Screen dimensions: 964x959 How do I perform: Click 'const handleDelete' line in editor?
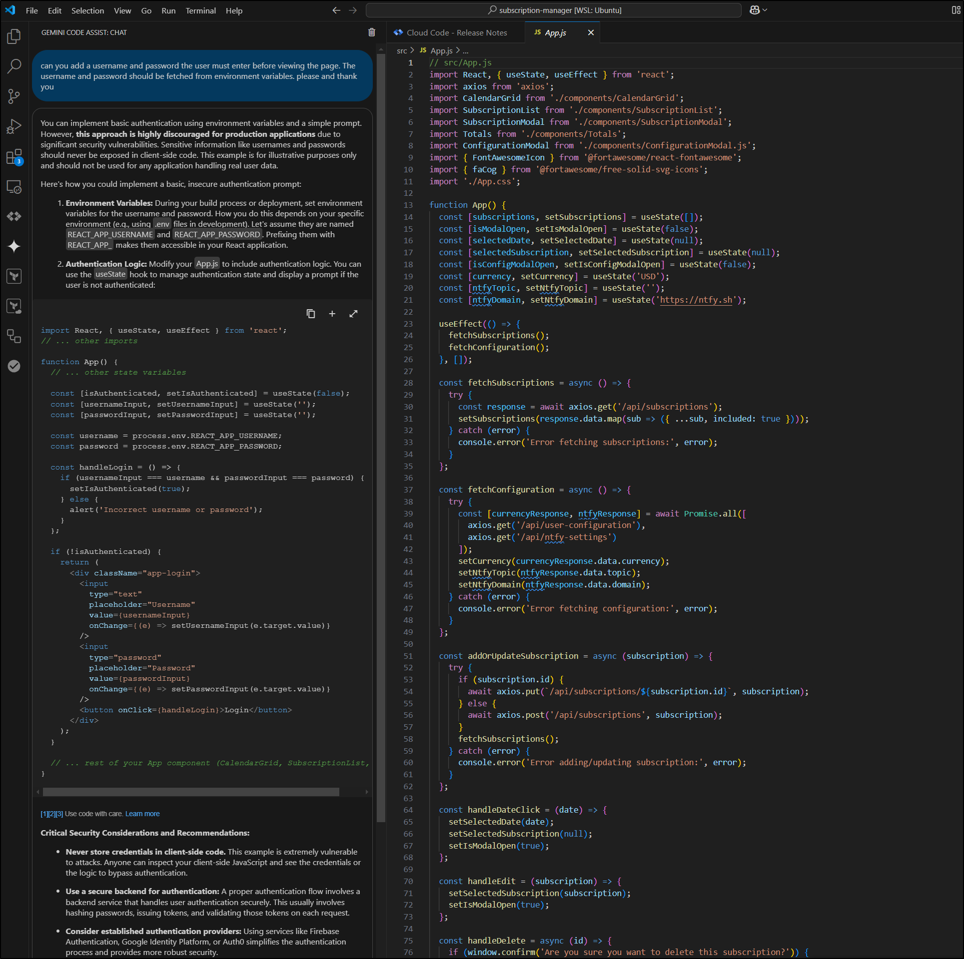pos(526,941)
